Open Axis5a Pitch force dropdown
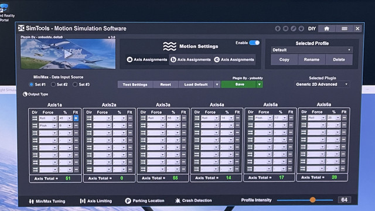Viewport: 375px width, 211px height. (263, 118)
